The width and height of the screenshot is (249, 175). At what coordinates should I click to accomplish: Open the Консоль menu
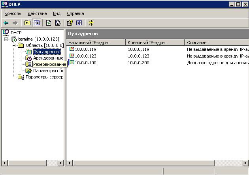click(13, 13)
